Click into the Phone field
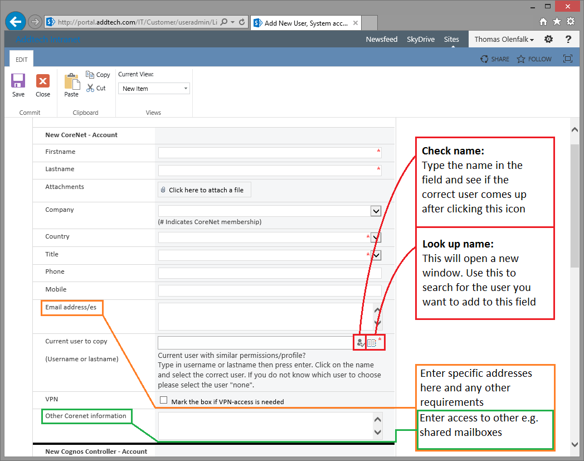Viewport: 584px width, 461px height. [x=270, y=273]
